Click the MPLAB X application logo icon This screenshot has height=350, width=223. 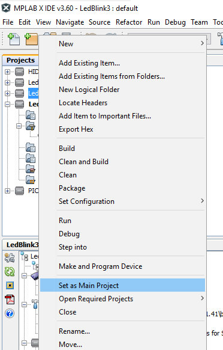(x=6, y=8)
